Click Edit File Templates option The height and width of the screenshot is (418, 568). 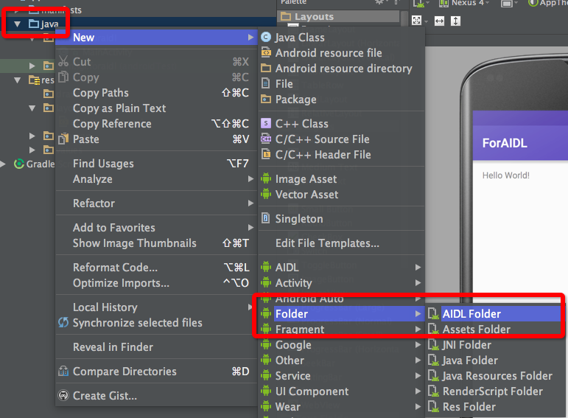(x=327, y=243)
